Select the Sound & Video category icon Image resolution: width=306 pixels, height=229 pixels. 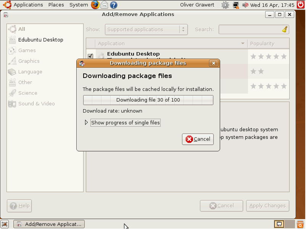click(x=12, y=104)
